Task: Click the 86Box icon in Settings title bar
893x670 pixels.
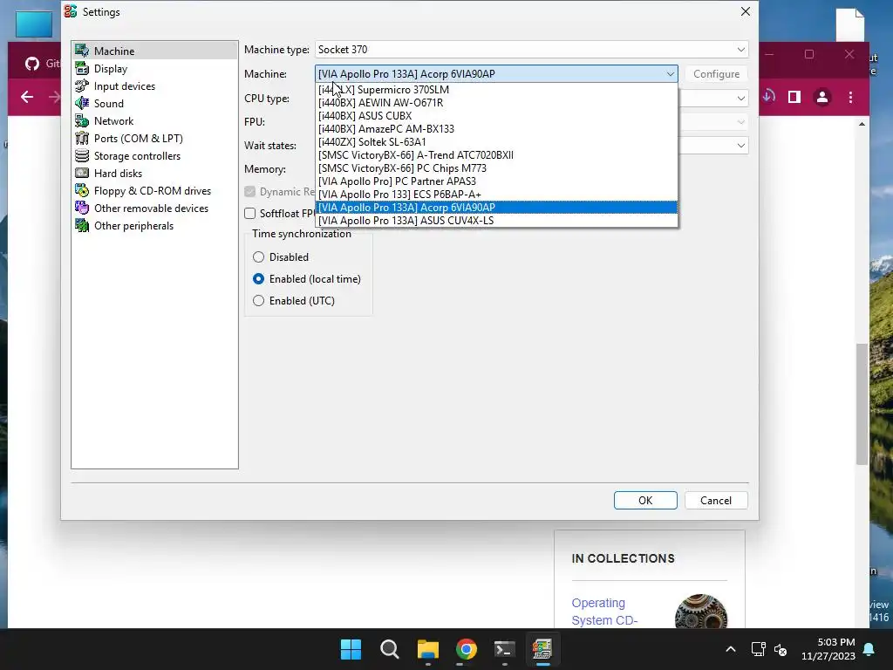Action: pyautogui.click(x=71, y=11)
